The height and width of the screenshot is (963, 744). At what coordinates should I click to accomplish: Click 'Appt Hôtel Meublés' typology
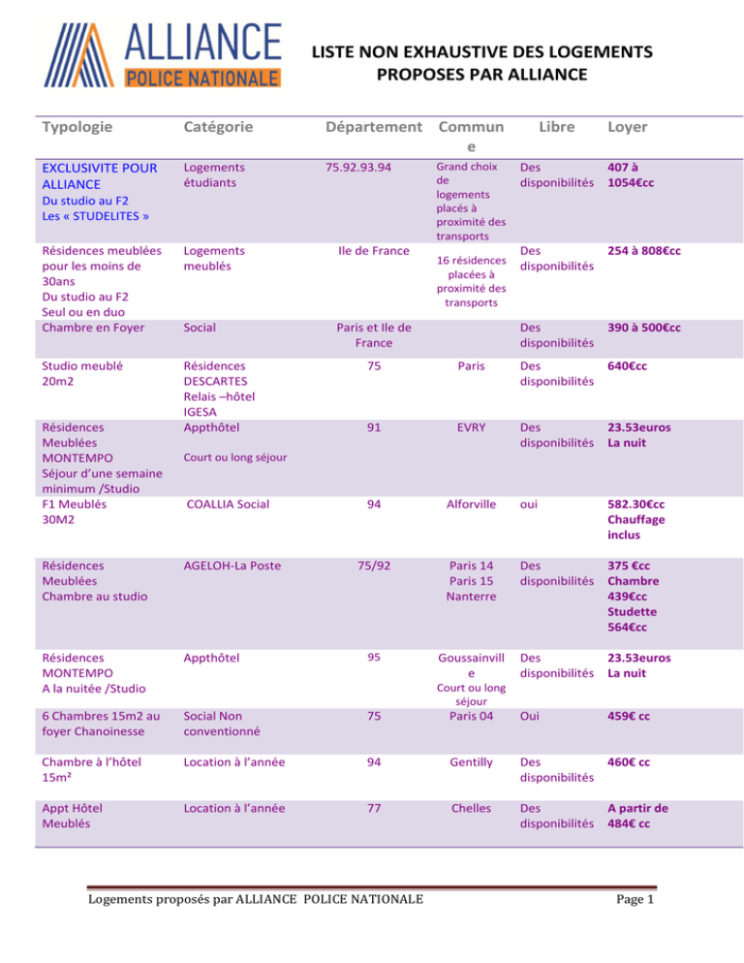72,816
